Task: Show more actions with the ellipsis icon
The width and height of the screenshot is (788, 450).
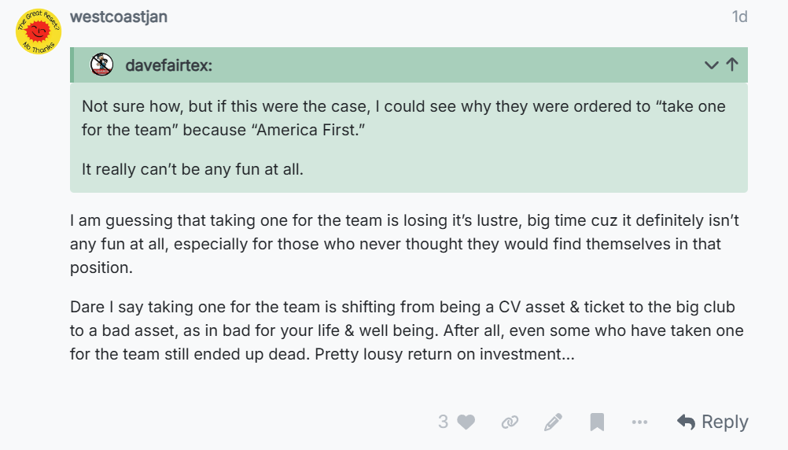Action: click(639, 422)
